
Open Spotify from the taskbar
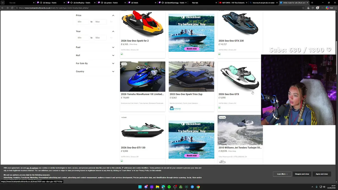pos(169,187)
